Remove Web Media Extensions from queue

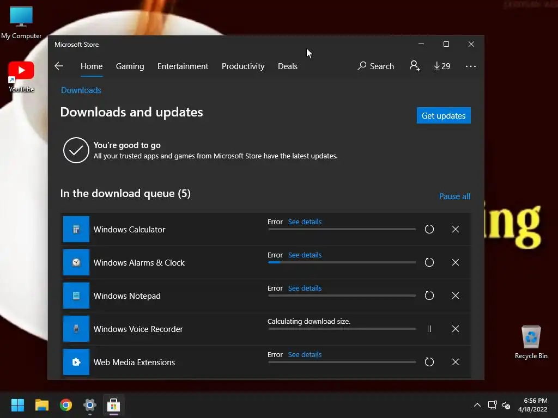pos(455,362)
